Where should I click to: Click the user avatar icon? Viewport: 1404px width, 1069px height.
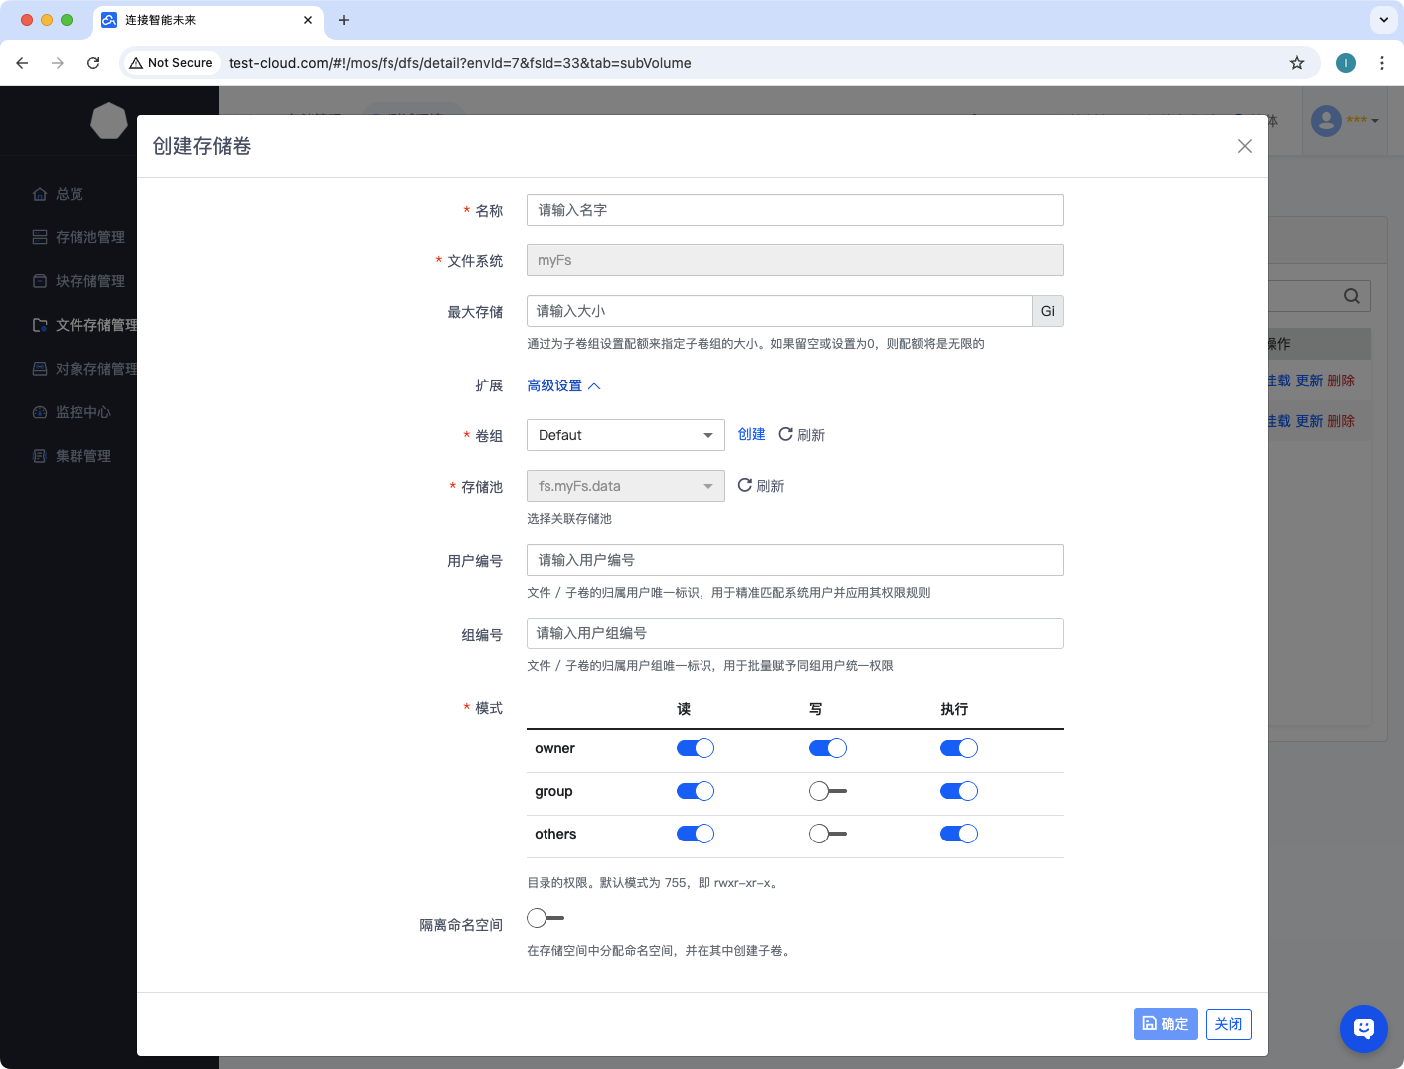(x=1326, y=121)
